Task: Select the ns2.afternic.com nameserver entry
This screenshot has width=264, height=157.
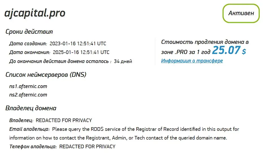Action: click(x=28, y=95)
